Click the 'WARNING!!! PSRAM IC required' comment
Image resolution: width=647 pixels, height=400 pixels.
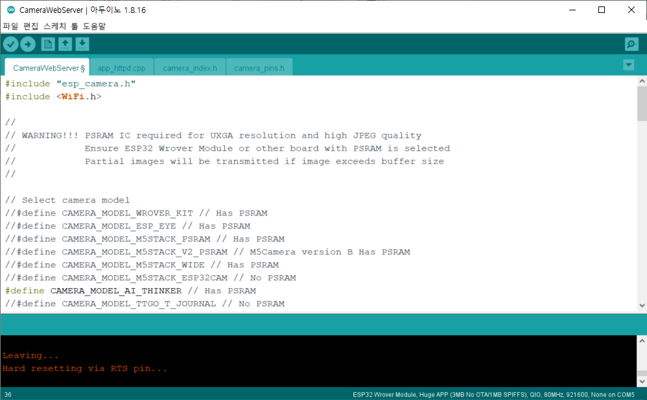(x=213, y=135)
